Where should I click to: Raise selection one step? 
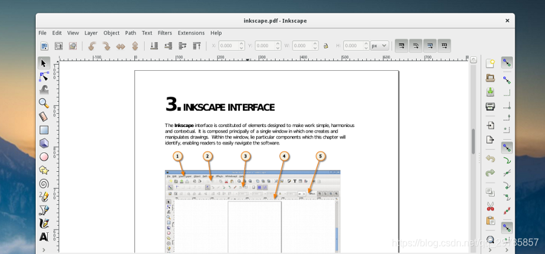(x=182, y=46)
